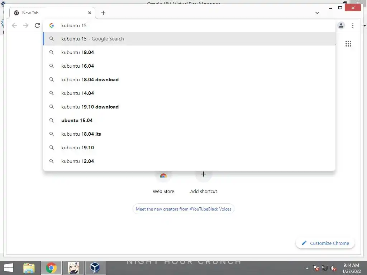Pick the 'kubuntu 18.04' suggestion
Viewport: 367px width, 275px height.
coord(189,52)
